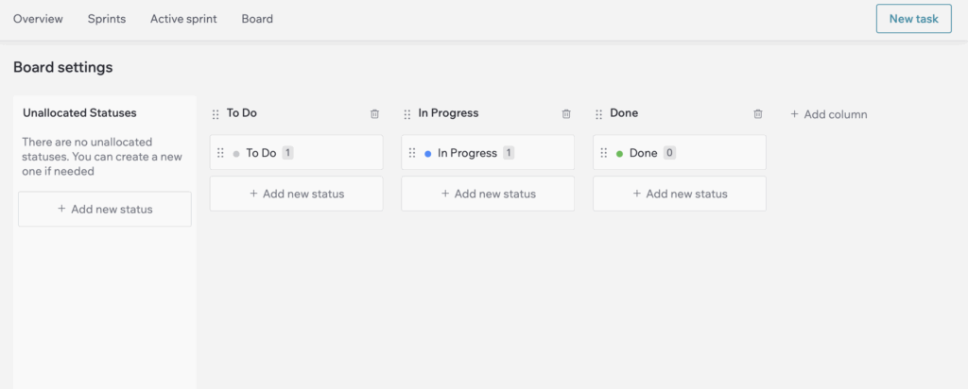Add new status under Unallocated Statuses
The image size is (968, 389).
click(x=105, y=209)
